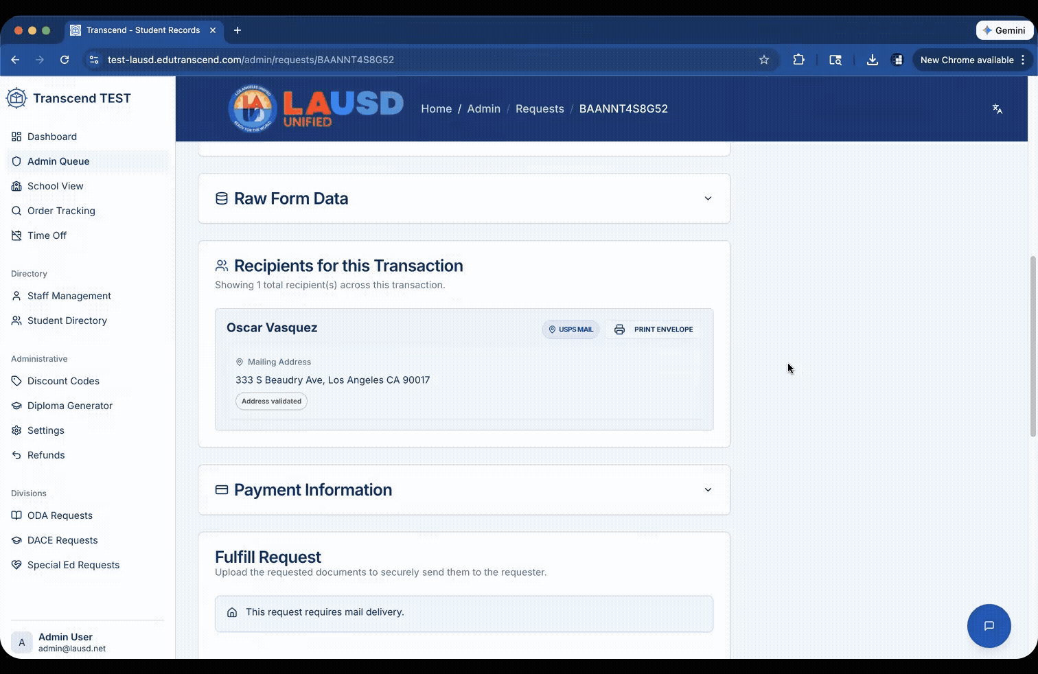View site information icon

pos(94,60)
